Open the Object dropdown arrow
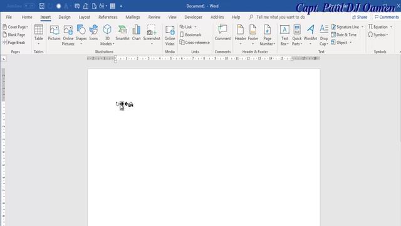The width and height of the screenshot is (401, 226). [351, 43]
